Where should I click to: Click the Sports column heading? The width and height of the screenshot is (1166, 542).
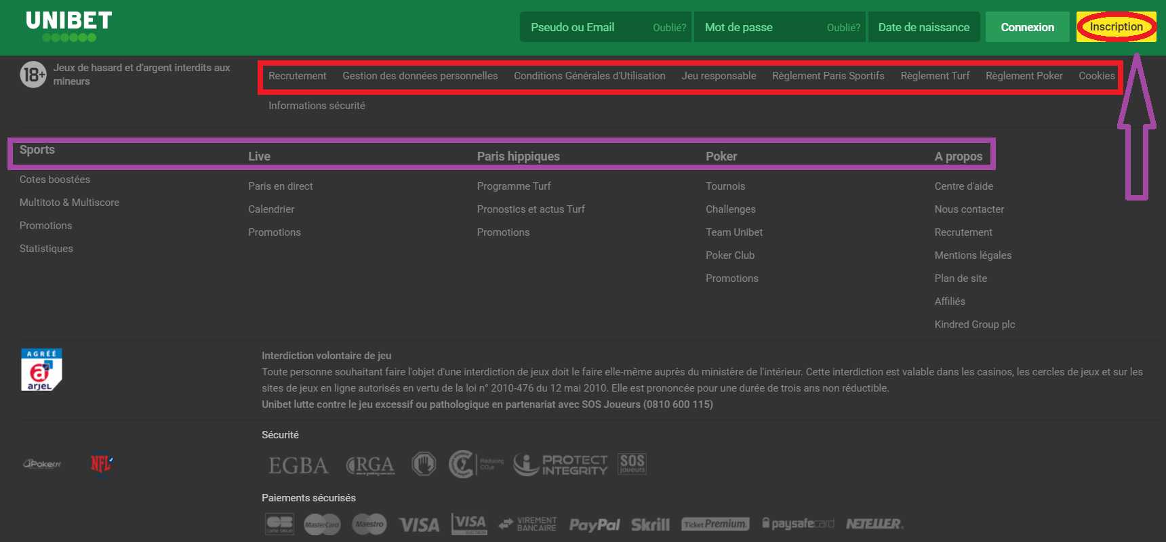[x=37, y=150]
